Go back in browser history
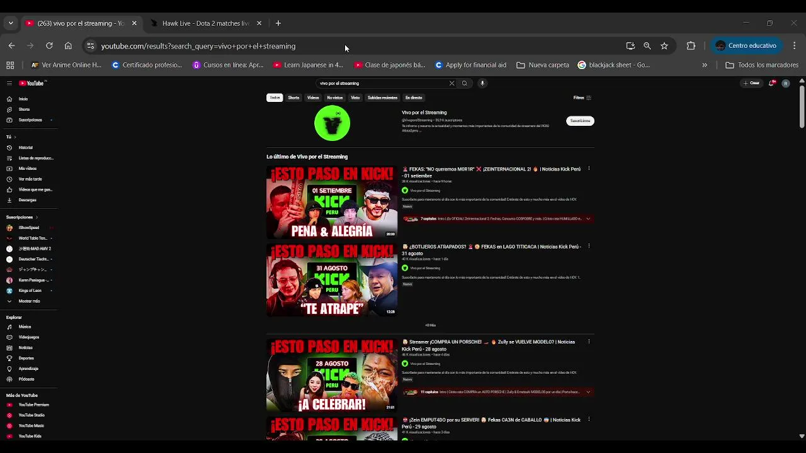 point(11,46)
